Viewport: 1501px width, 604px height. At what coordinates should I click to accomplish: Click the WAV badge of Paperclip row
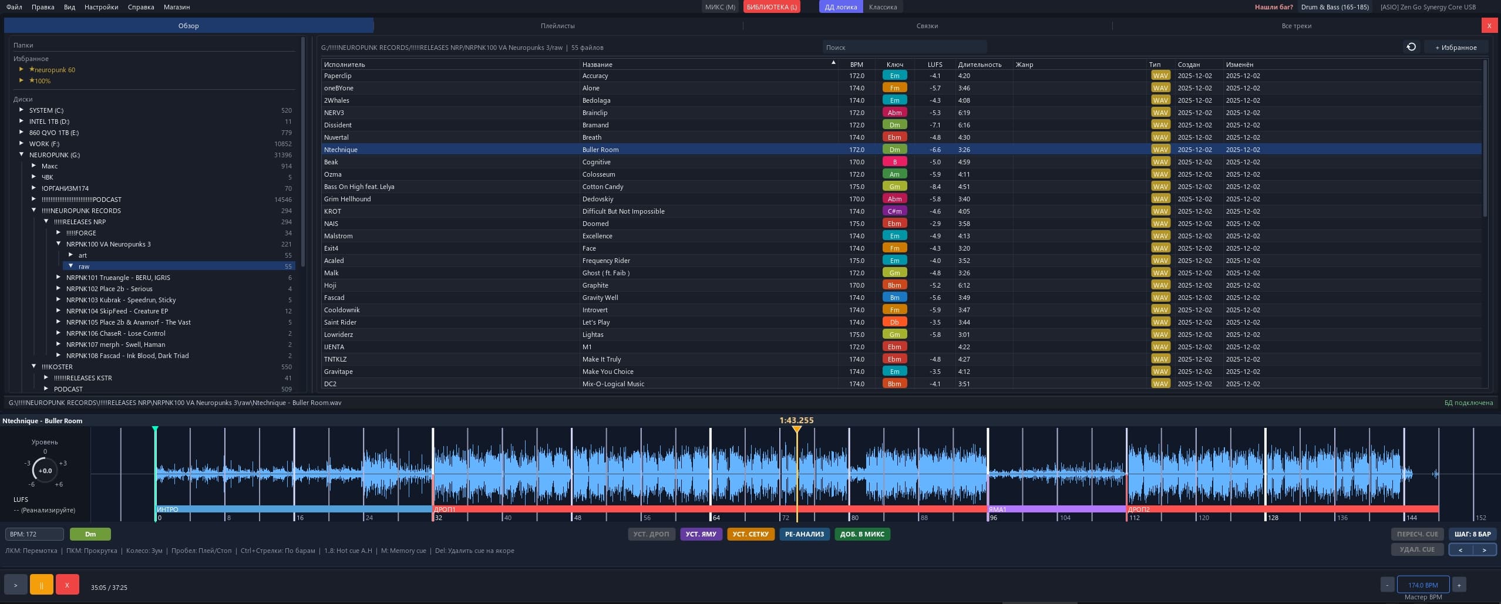(1160, 76)
